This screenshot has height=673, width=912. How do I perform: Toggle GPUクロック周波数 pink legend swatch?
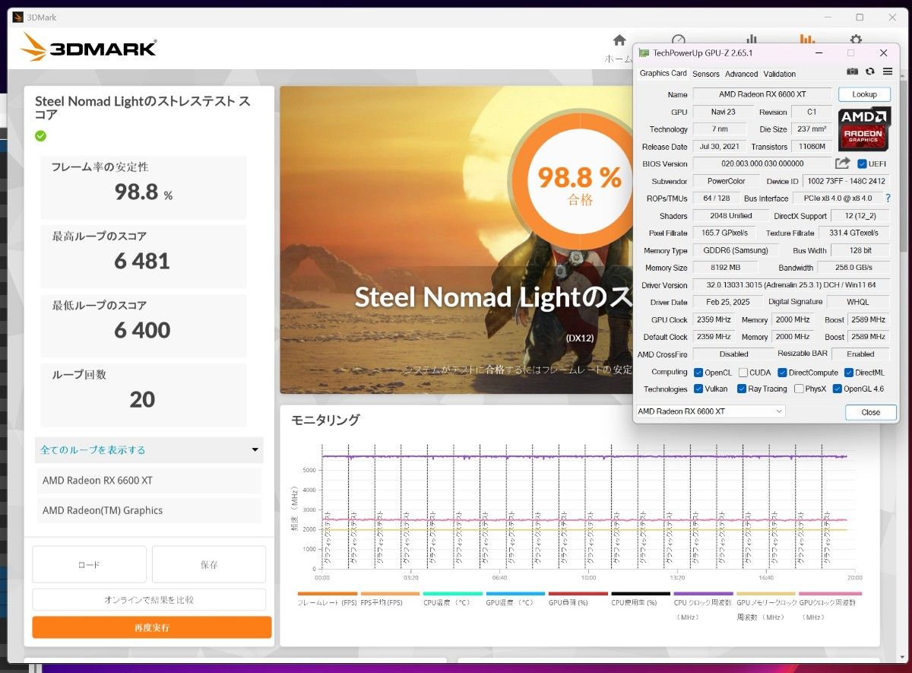point(829,593)
